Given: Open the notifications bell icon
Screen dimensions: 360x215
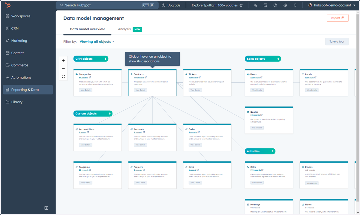Looking at the screenshot, I should tap(295, 5).
